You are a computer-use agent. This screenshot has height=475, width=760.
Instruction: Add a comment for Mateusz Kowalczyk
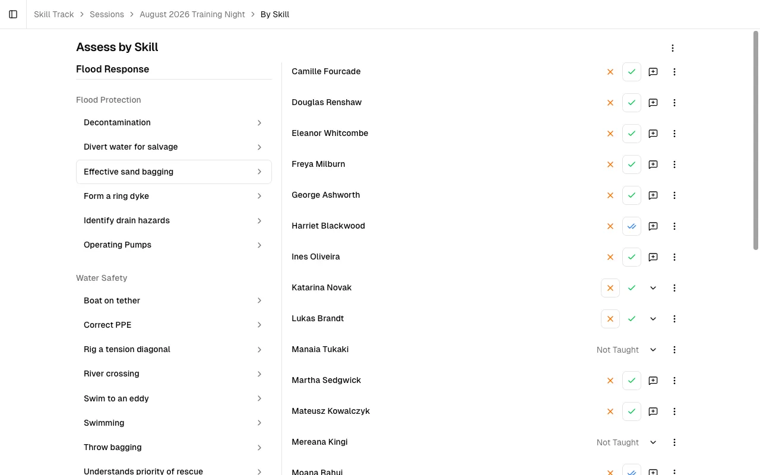coord(653,411)
